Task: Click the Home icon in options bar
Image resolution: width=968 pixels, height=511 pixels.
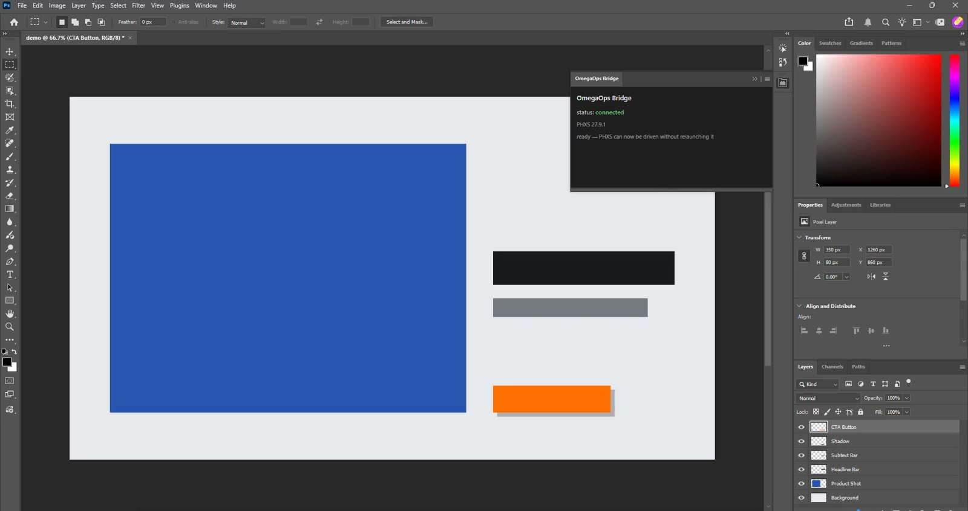Action: [14, 22]
